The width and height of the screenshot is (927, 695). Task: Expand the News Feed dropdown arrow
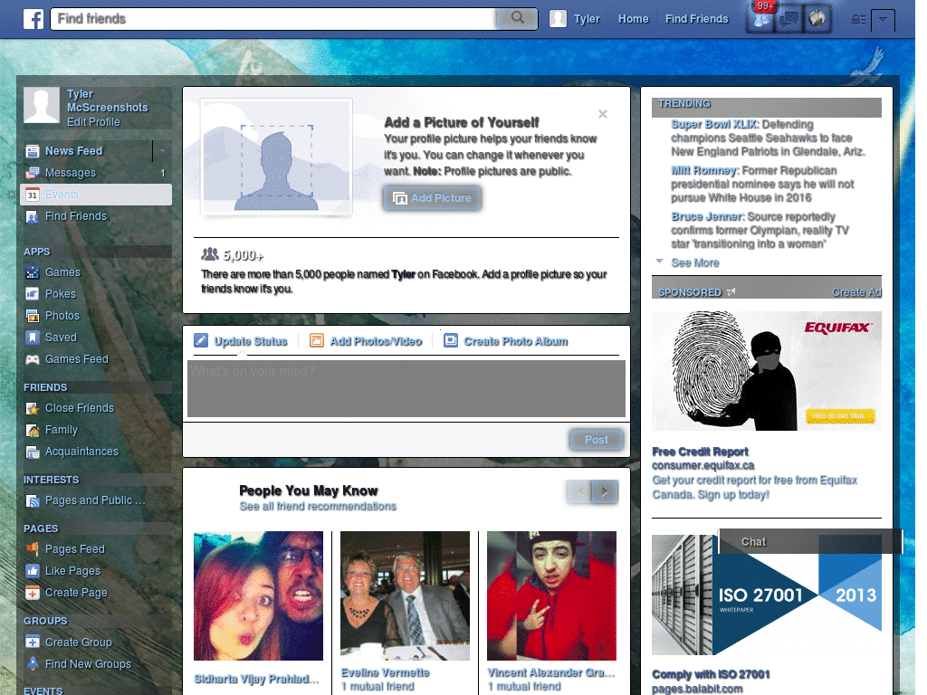pos(163,151)
